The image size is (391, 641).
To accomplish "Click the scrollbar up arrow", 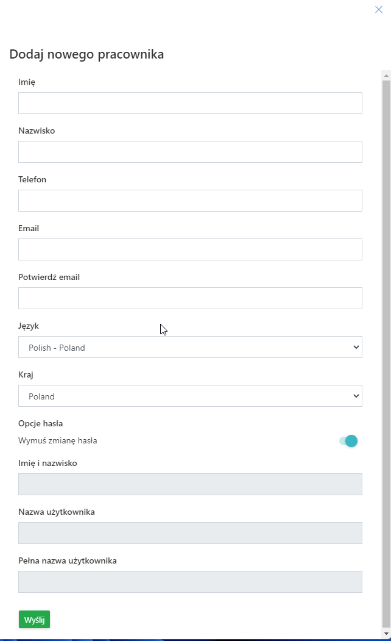I will click(x=386, y=75).
